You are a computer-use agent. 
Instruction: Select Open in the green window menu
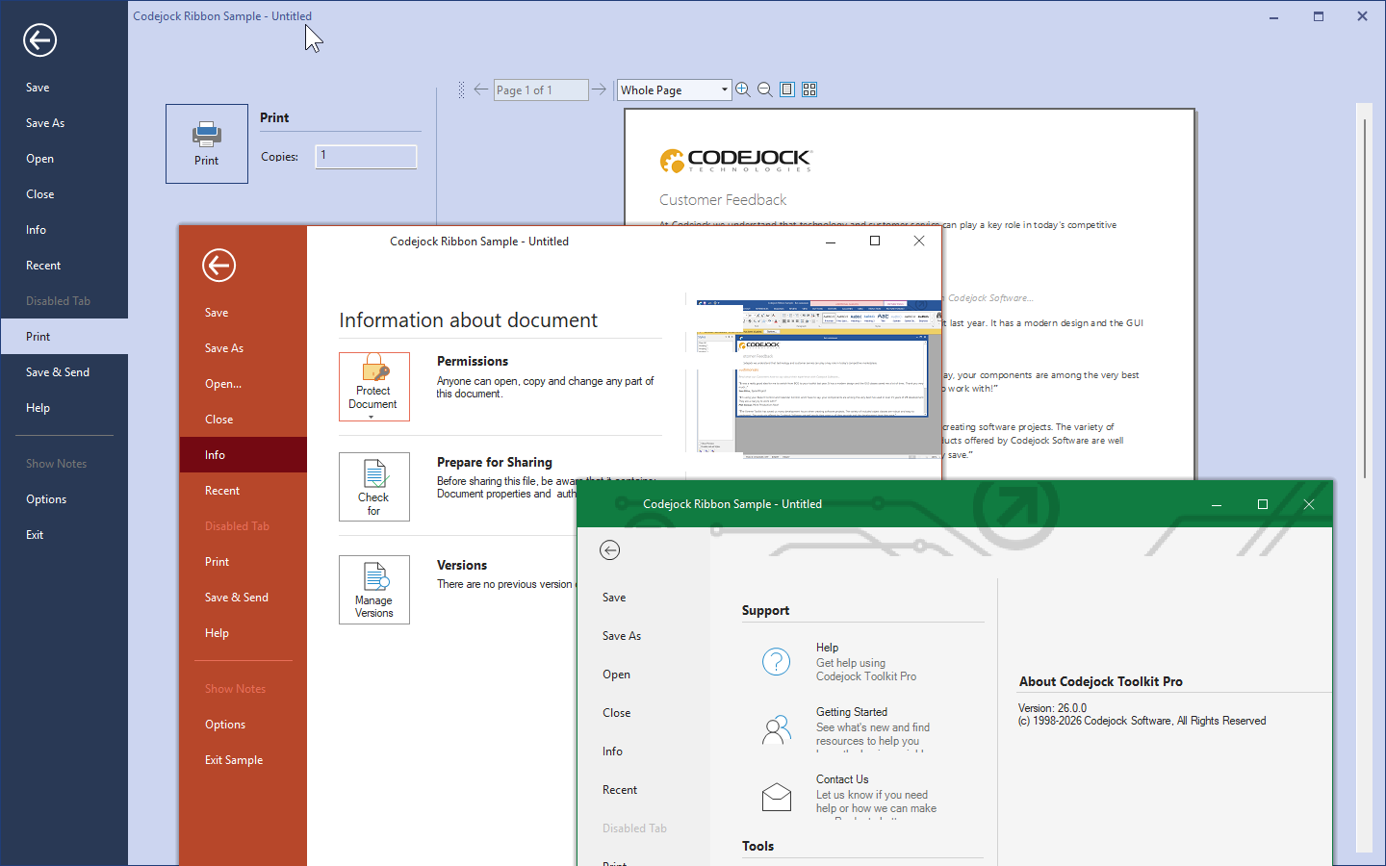coord(644,675)
